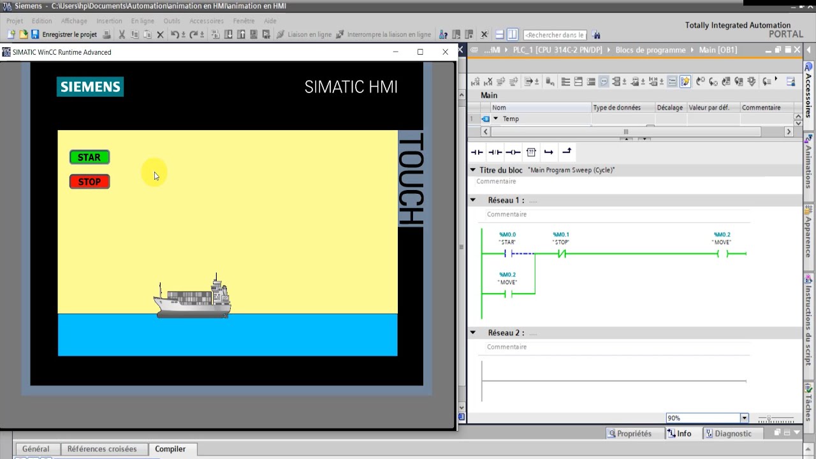Click Enregistrer le projet
Viewport: 816px width, 459px height.
click(64, 34)
